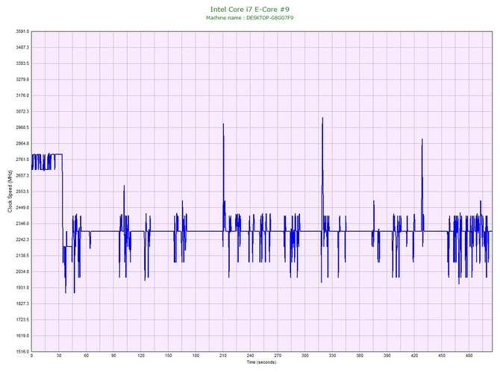The width and height of the screenshot is (500, 375).
Task: Select y-axis value 2864.8
Action: pos(22,143)
